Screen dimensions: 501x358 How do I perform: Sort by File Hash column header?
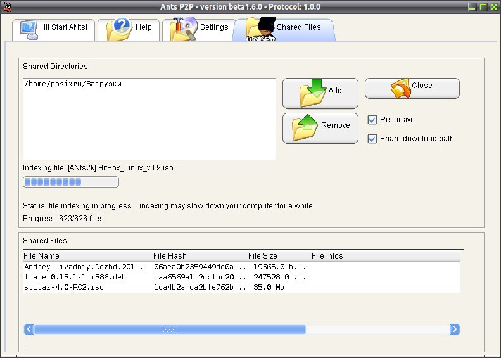coord(200,256)
